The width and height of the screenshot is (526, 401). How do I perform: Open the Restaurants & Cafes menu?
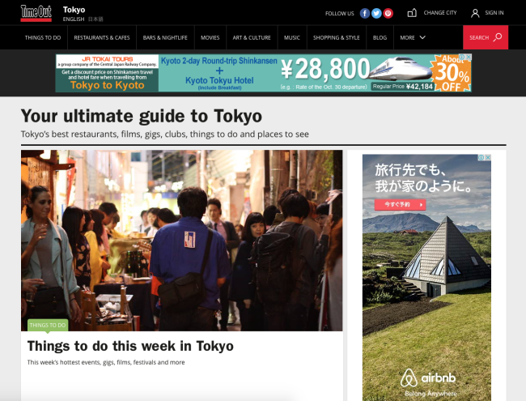(x=101, y=37)
